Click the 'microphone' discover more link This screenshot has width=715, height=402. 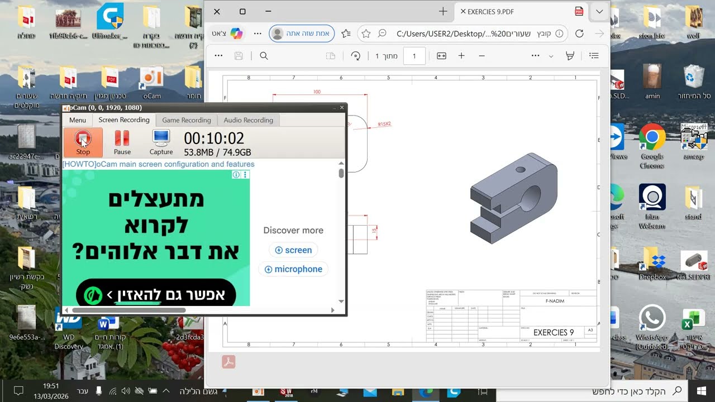(x=293, y=269)
